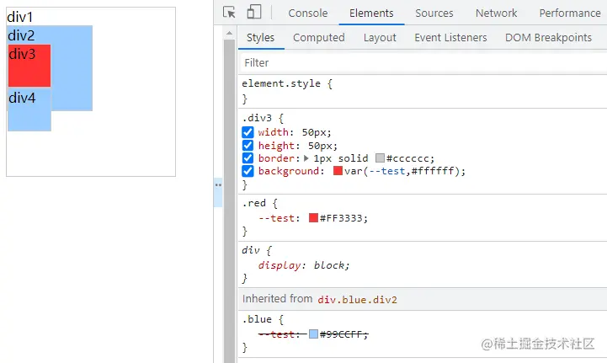Click the .red selector
Viewport: 607px width, 363px height.
click(254, 203)
